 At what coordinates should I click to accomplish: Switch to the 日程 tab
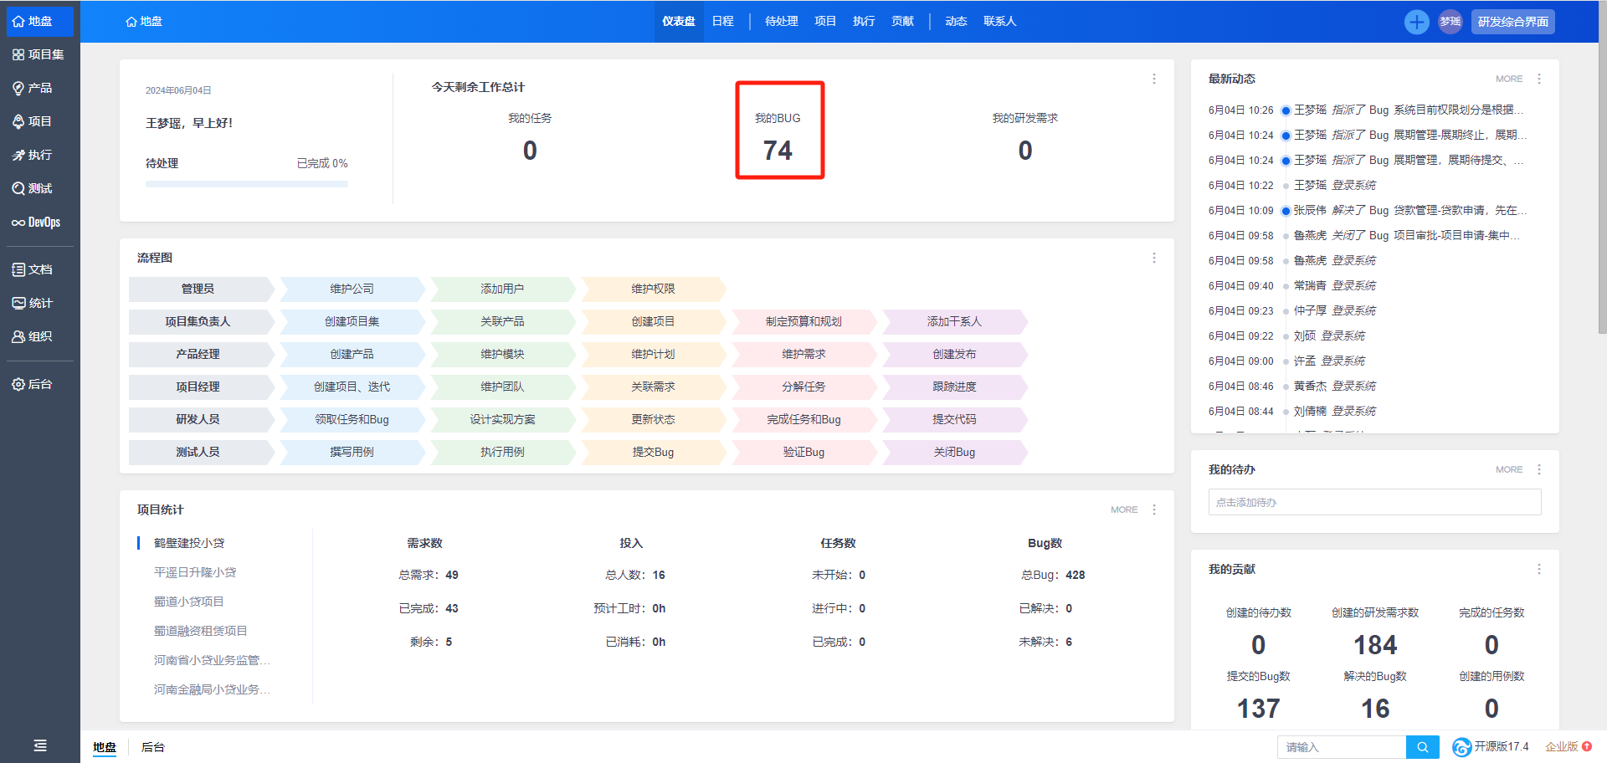click(722, 22)
